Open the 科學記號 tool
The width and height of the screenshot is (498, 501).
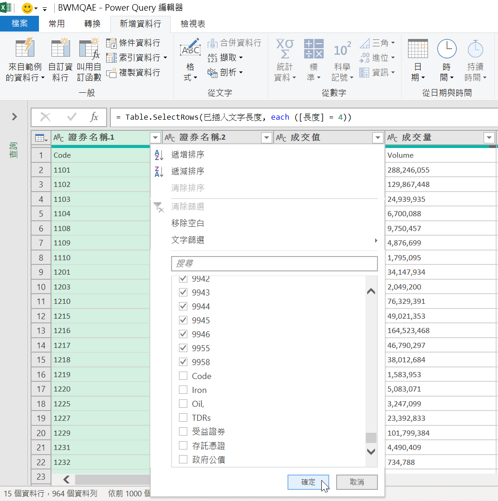(x=342, y=60)
